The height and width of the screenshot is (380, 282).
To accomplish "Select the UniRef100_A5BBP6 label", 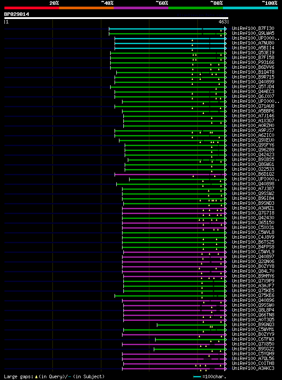I will coord(253,111).
